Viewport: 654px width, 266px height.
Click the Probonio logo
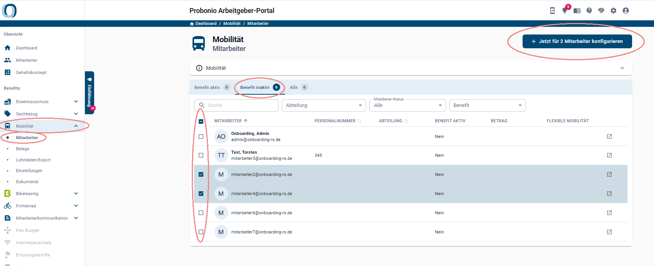coord(9,10)
